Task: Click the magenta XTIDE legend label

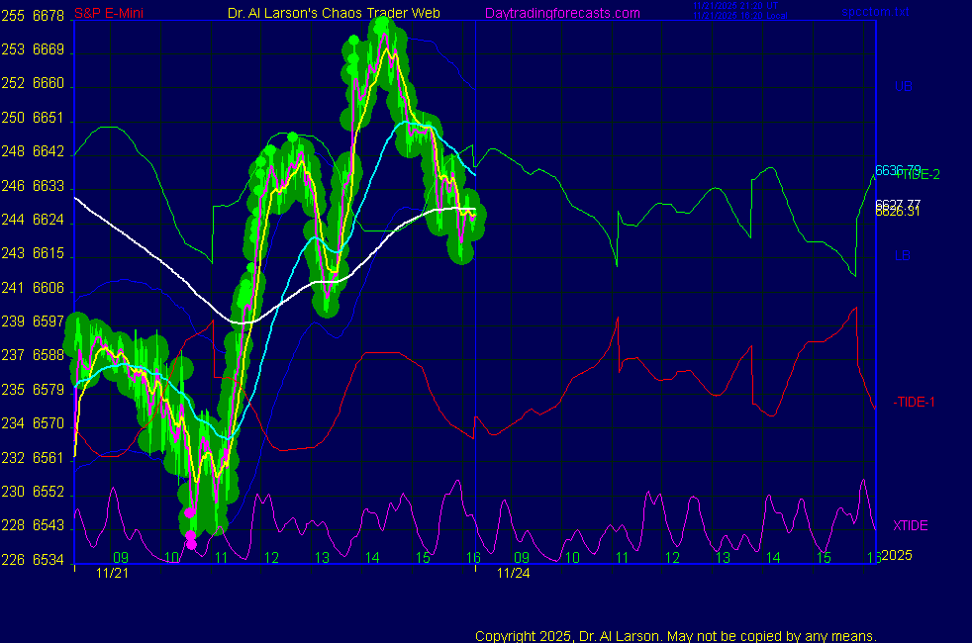Action: click(911, 525)
